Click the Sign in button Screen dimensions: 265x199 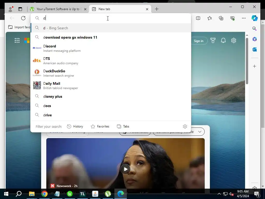tap(198, 41)
